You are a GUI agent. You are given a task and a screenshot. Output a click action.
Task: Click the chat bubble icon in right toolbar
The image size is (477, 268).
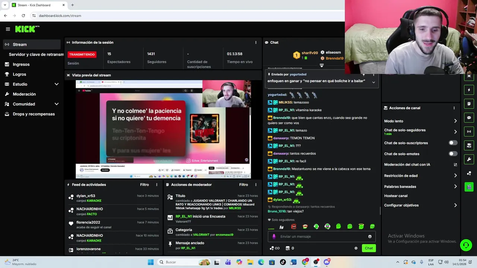pos(469,118)
